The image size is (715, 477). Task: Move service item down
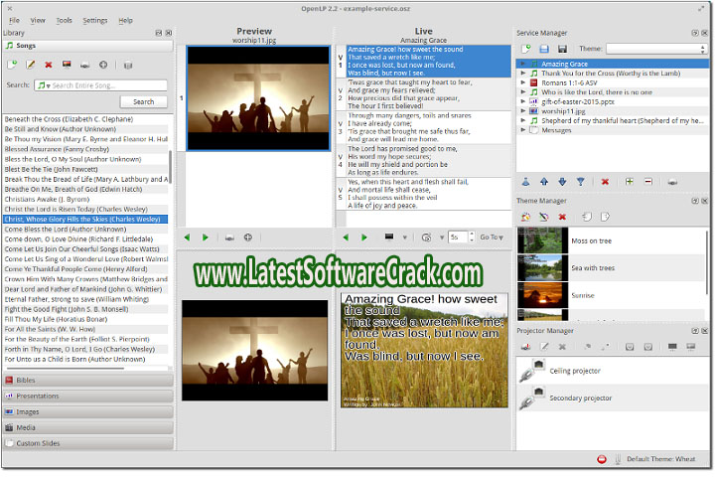click(562, 182)
